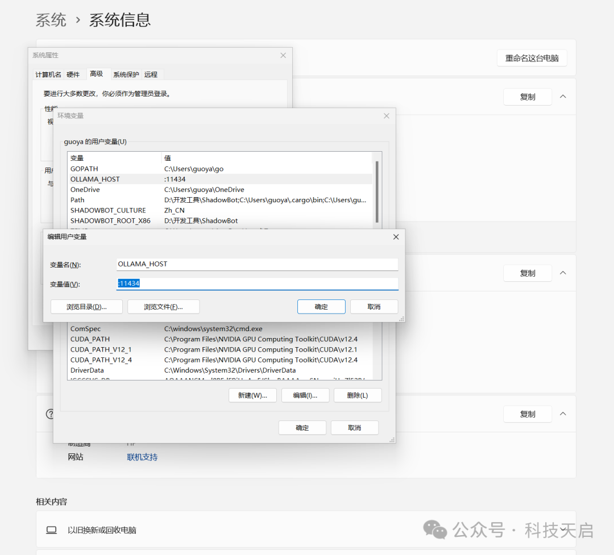Select the 系统保护 tab
614x555 pixels.
coord(126,74)
